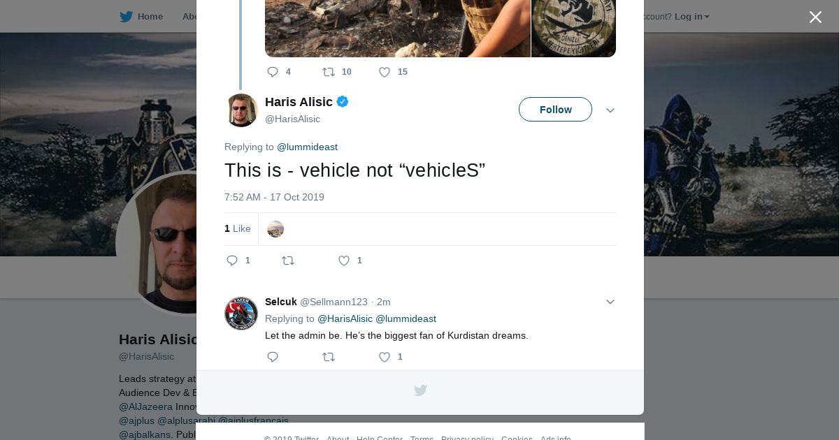Like the top tweet with 15 likes
Viewport: 839px width, 440px height.
click(385, 72)
